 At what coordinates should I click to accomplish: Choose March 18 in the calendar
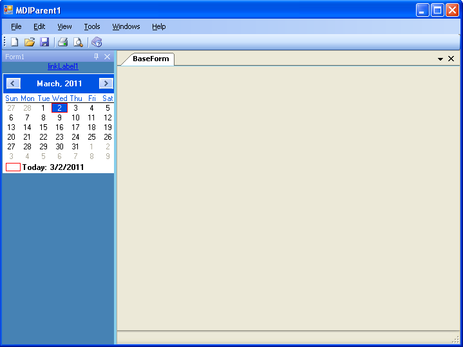coord(91,127)
